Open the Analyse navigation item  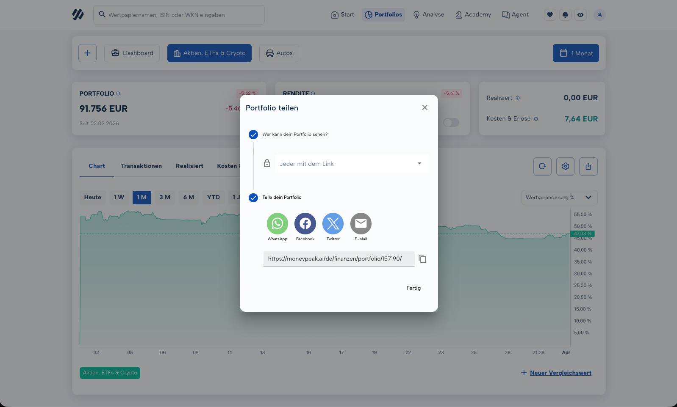pyautogui.click(x=428, y=15)
